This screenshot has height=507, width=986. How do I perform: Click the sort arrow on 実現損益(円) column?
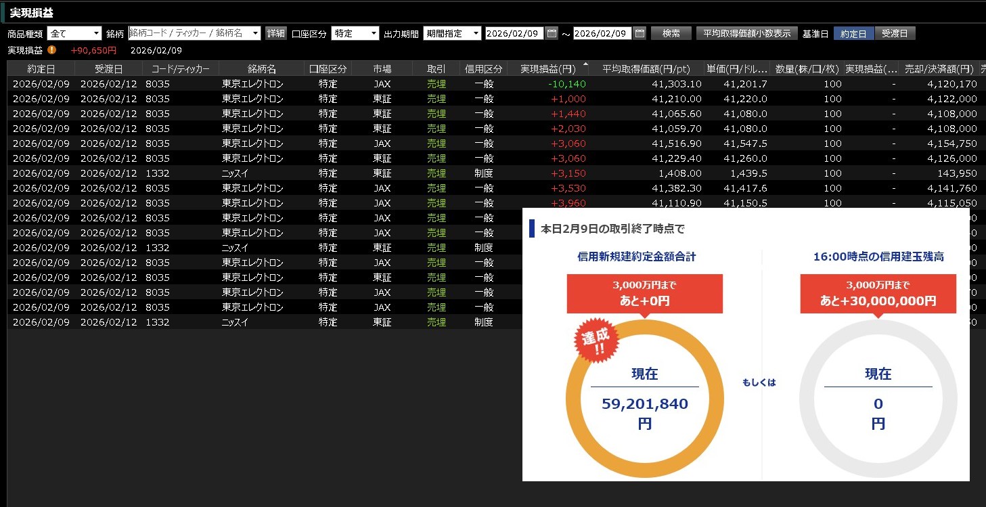[585, 65]
